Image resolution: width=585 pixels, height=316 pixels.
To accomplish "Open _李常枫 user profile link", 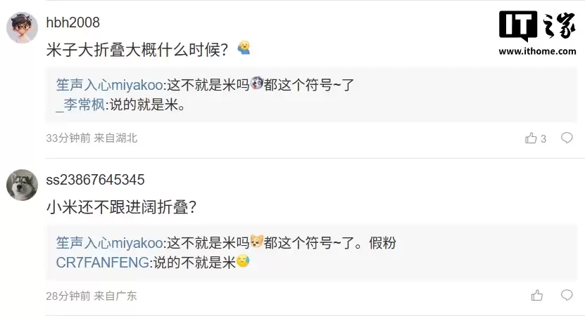I will click(x=80, y=106).
